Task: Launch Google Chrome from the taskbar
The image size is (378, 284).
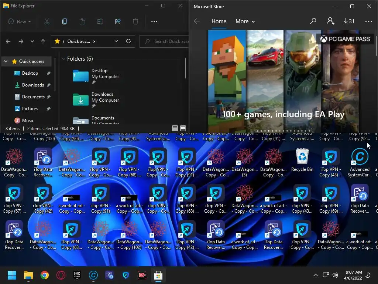Action: 45,275
